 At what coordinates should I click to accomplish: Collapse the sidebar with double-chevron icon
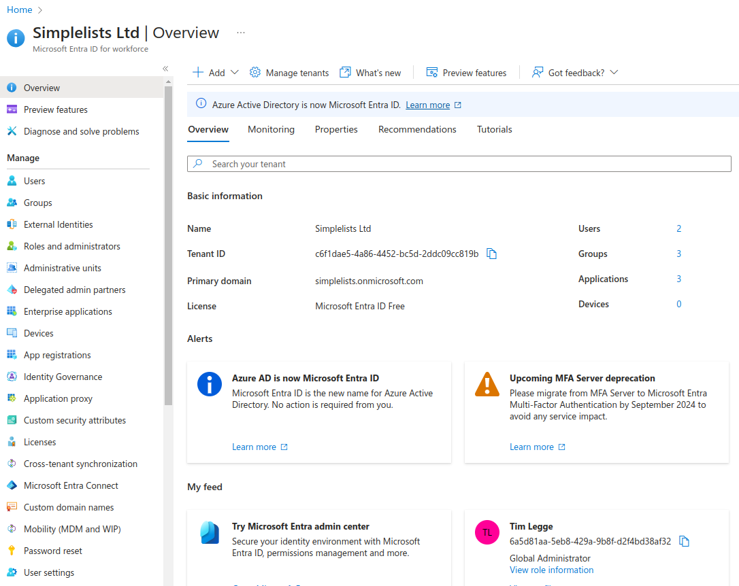(165, 69)
